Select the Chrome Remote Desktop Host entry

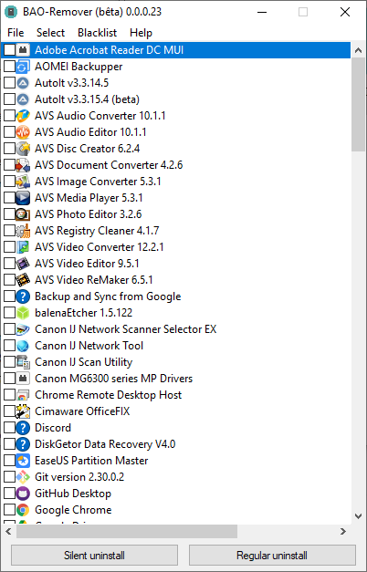click(108, 395)
